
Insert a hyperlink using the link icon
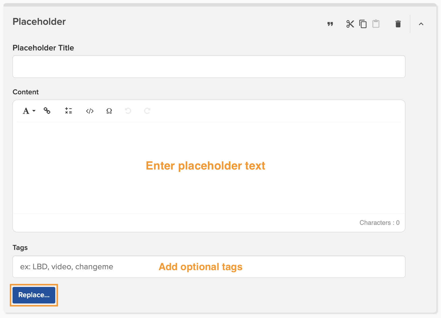47,111
